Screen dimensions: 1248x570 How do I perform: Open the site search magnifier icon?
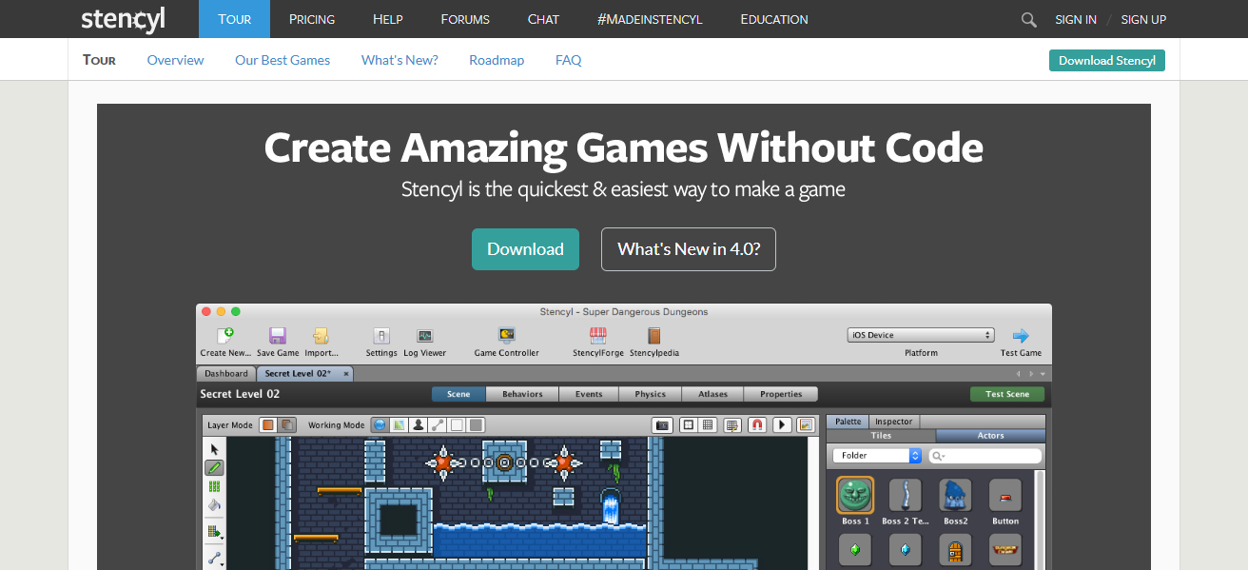[1028, 19]
